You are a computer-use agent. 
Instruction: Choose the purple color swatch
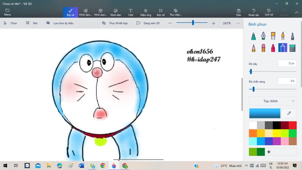[x=277, y=141]
